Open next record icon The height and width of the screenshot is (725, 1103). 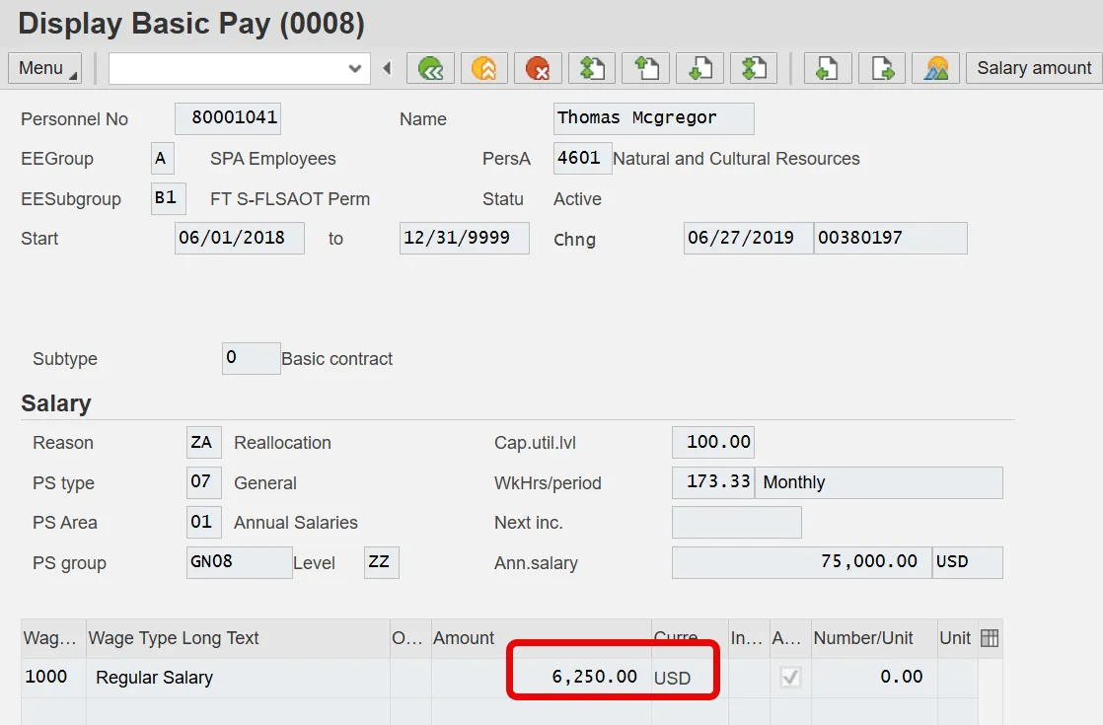(882, 68)
